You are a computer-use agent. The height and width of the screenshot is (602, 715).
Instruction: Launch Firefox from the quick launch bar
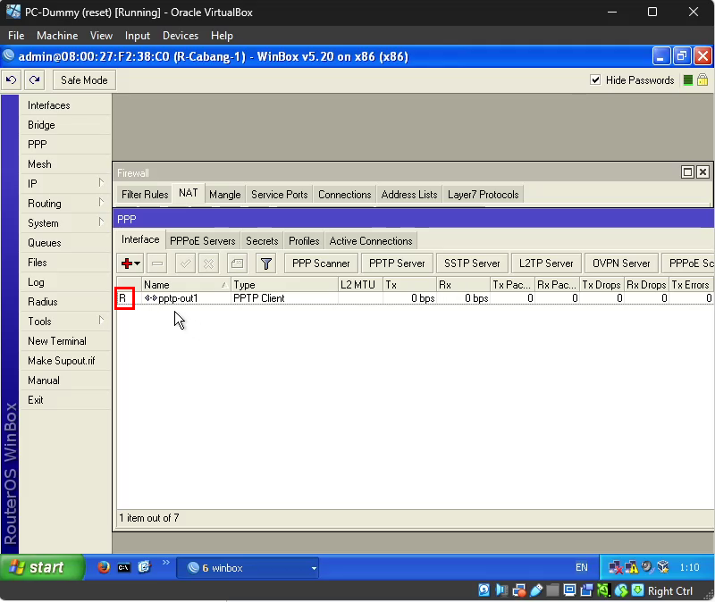click(104, 567)
